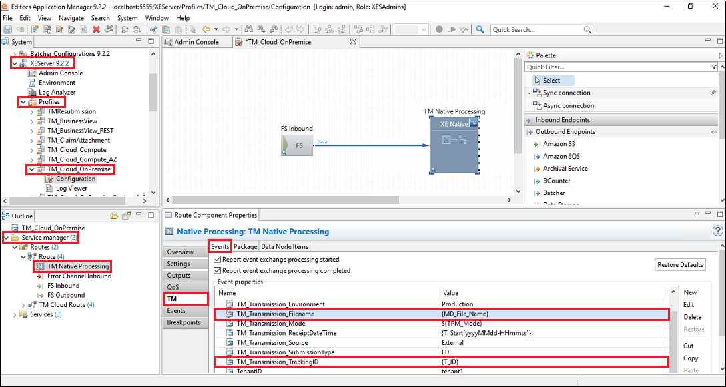This screenshot has width=726, height=387.
Task: Select the TM_Transmission_TrackingID row
Action: pos(442,361)
